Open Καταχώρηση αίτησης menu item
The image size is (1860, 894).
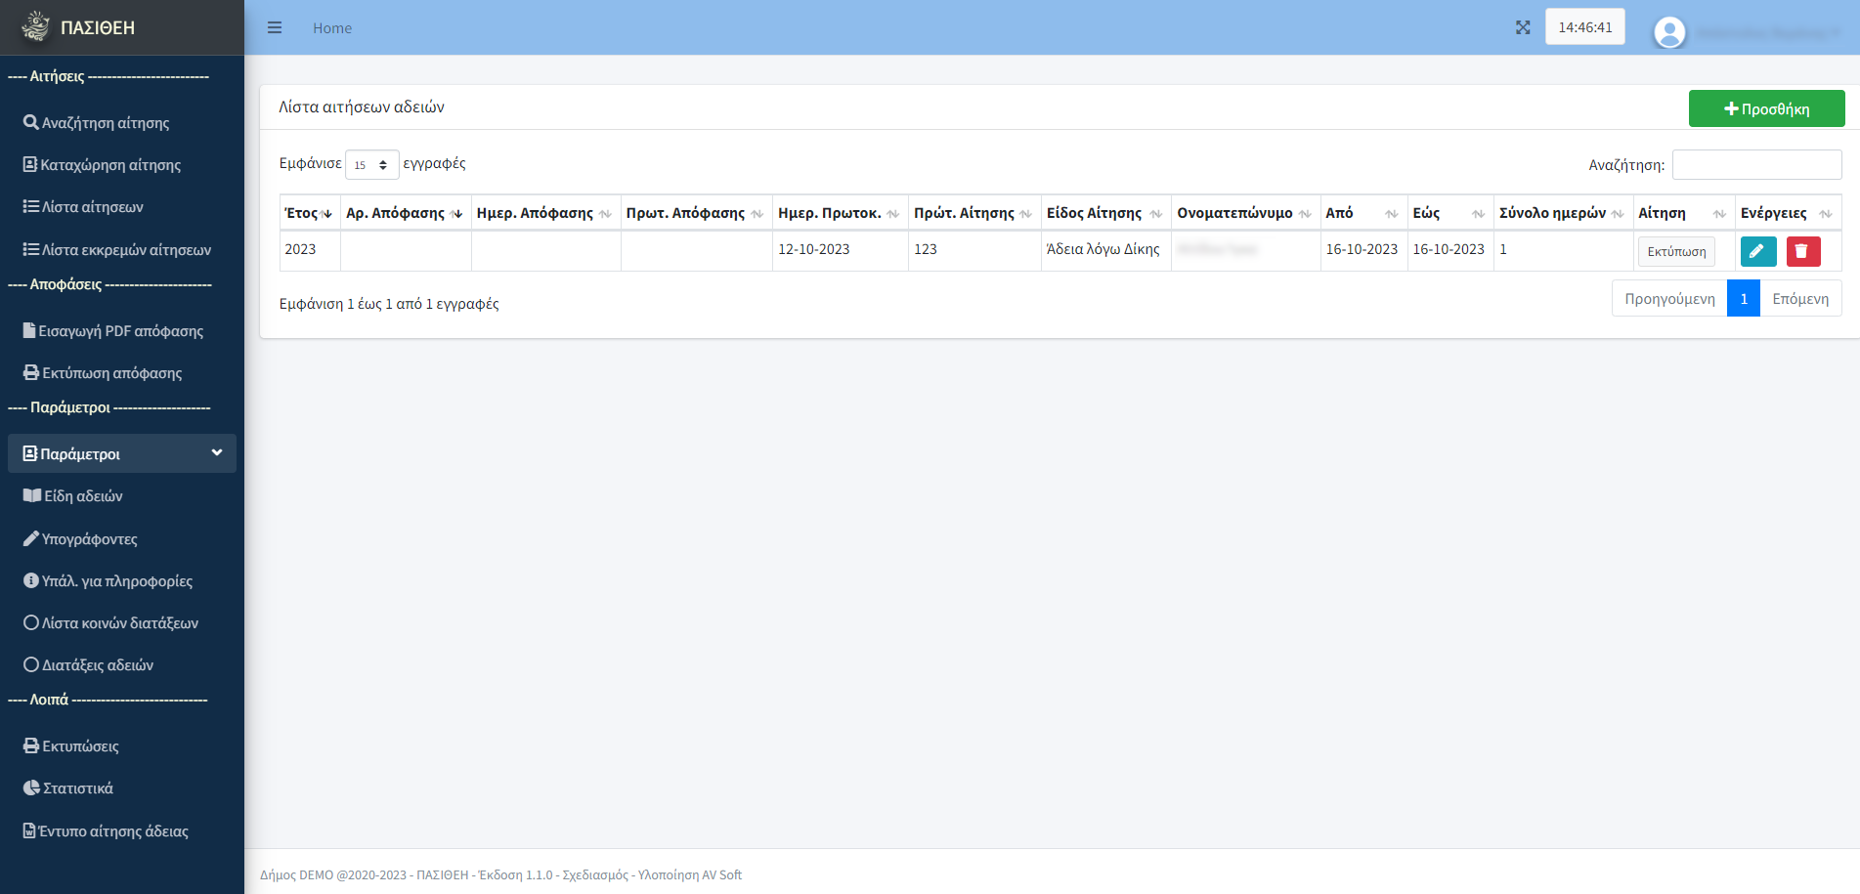[122, 164]
